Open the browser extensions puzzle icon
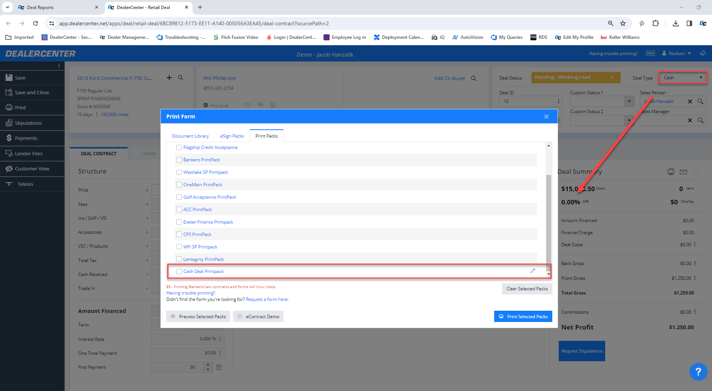 [x=655, y=23]
